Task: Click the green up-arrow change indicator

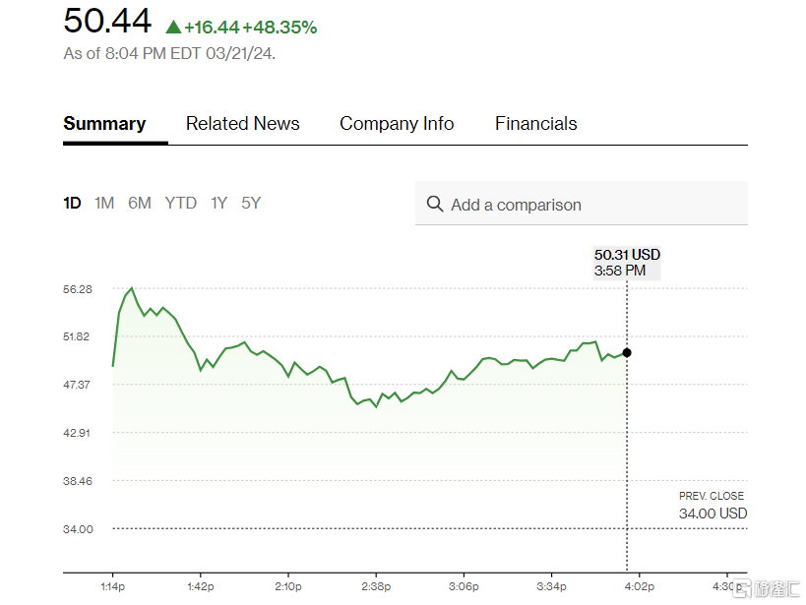Action: click(x=173, y=28)
